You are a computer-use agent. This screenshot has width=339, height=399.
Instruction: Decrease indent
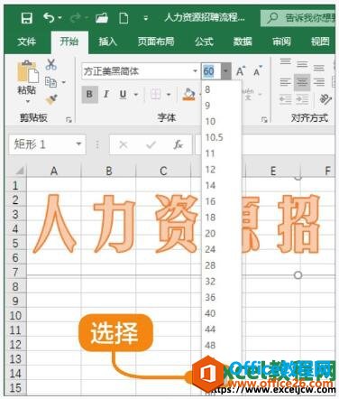285,99
